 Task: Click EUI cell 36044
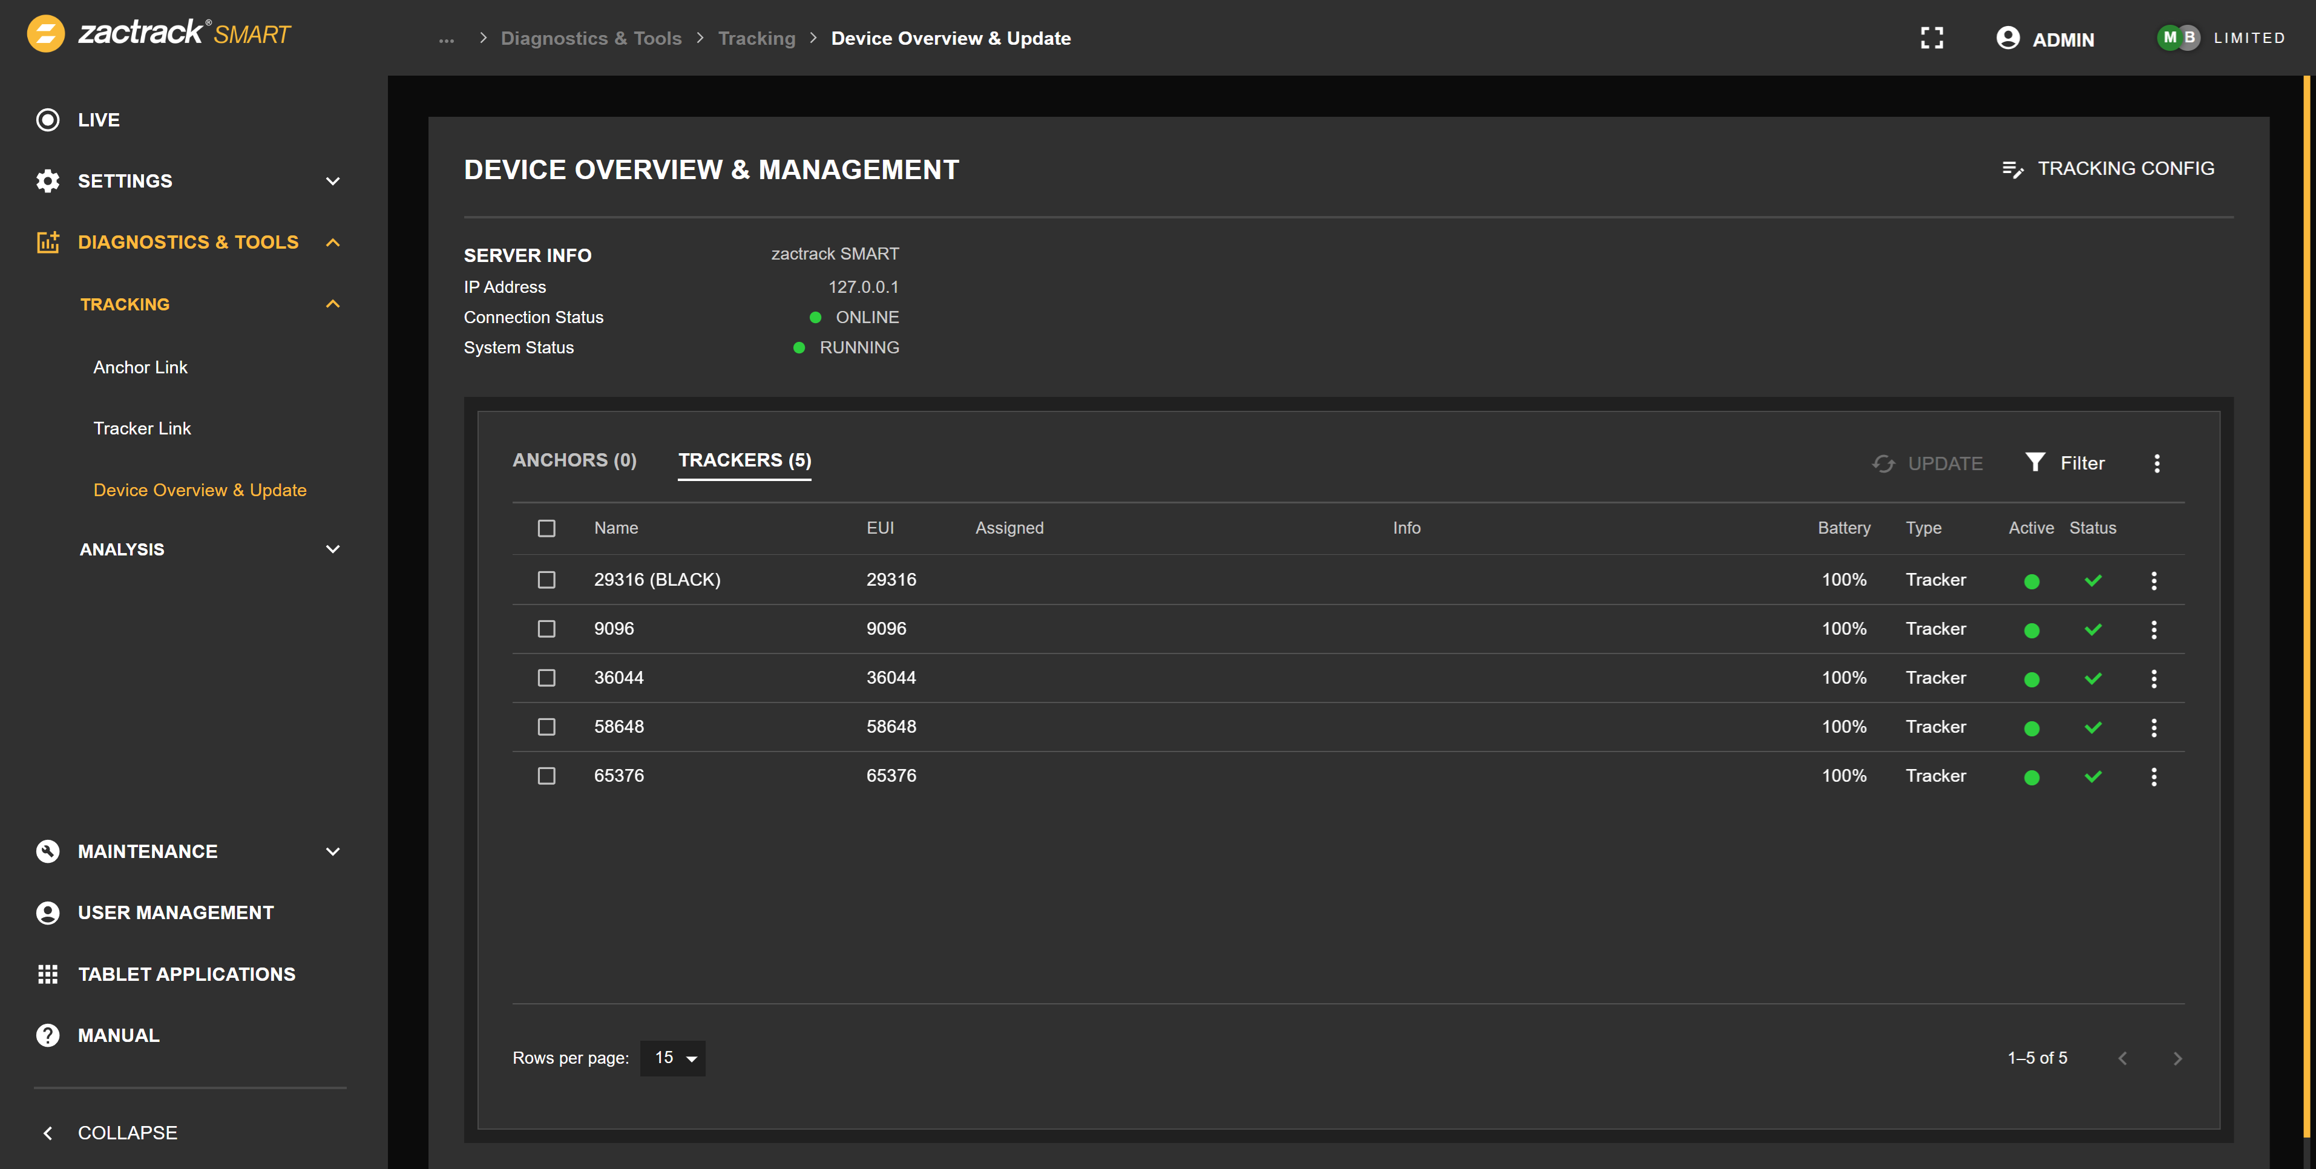[891, 678]
